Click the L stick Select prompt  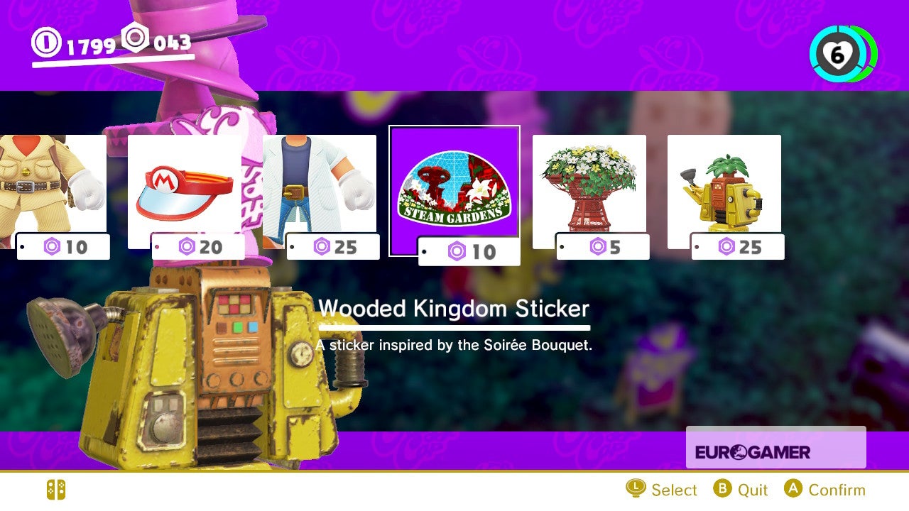pos(661,490)
